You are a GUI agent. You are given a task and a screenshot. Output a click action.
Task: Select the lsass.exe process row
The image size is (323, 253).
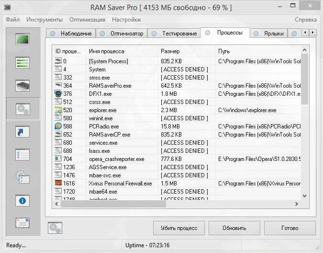[x=177, y=151]
